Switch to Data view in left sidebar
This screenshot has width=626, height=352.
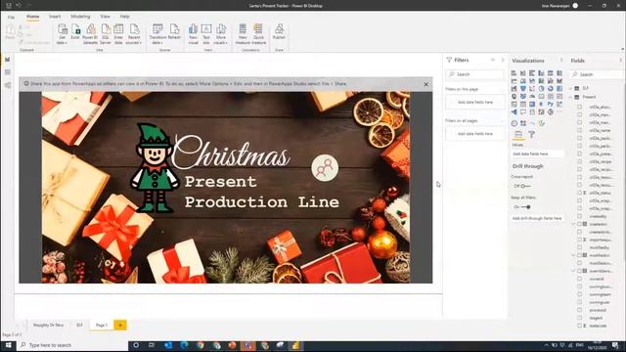coord(8,72)
